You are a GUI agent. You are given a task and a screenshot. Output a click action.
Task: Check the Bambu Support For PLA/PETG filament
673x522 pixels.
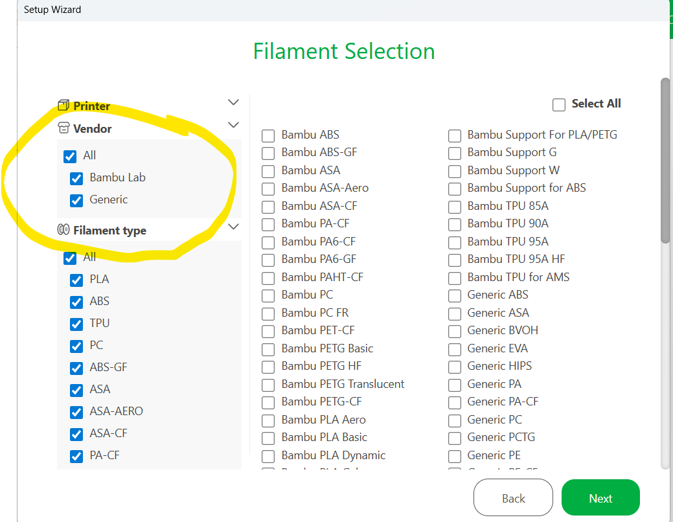point(455,135)
